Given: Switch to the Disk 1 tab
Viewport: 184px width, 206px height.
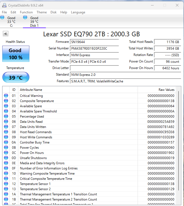Looking at the screenshot, I should pos(34,22).
